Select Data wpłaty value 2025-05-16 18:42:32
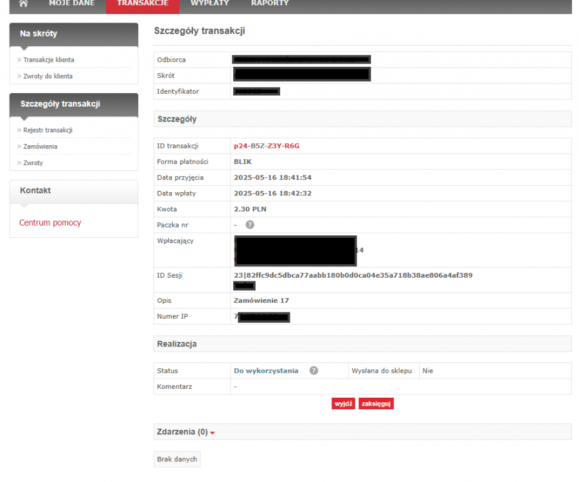This screenshot has width=579, height=482. point(272,193)
